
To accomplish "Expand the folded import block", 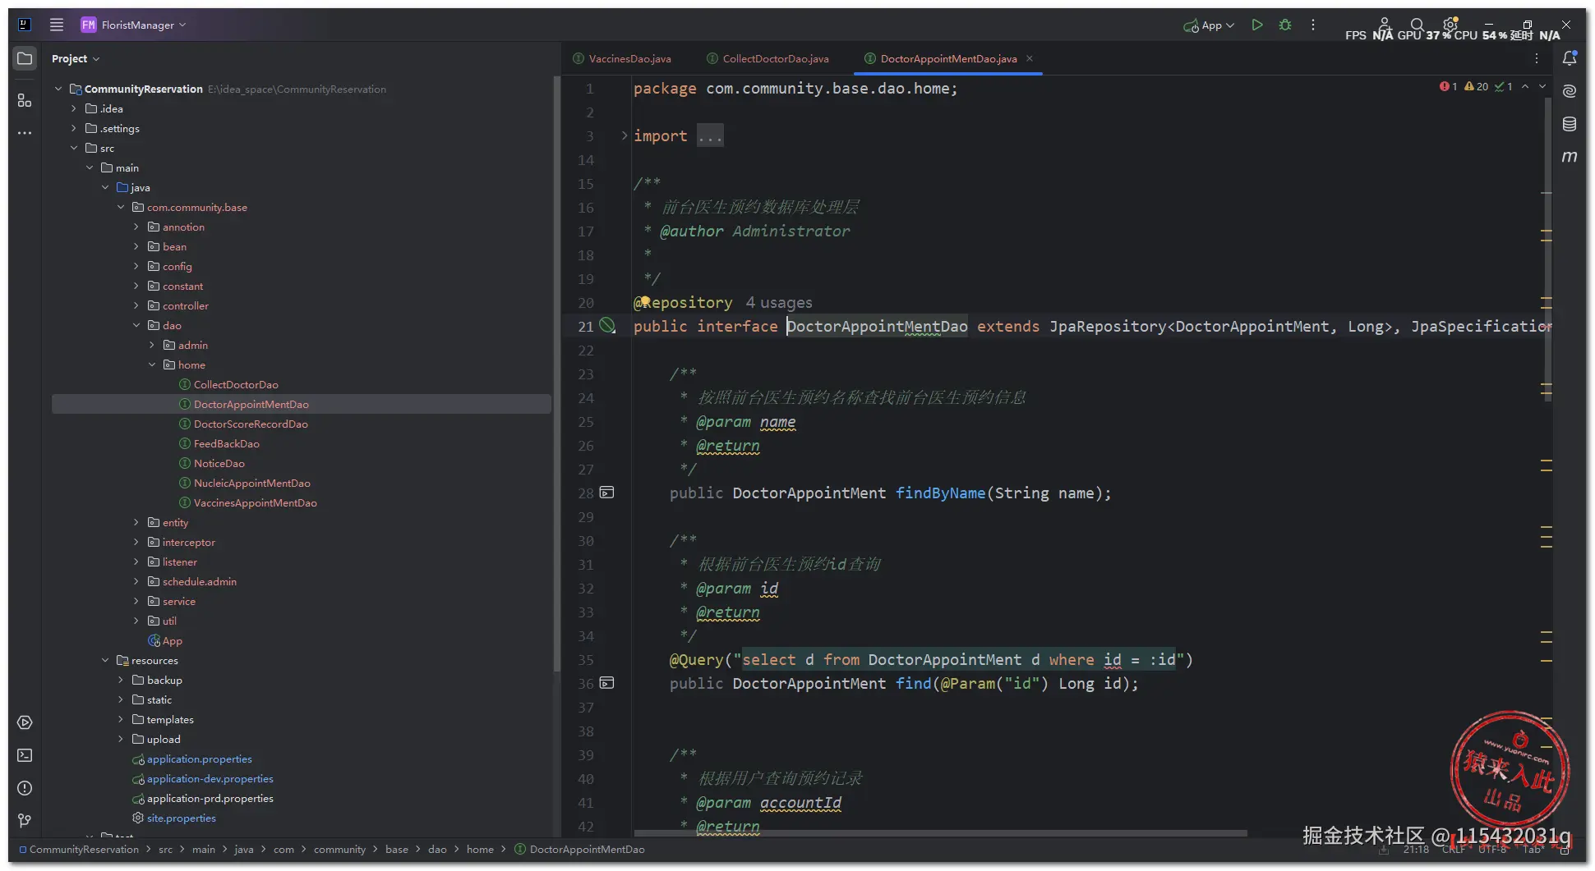I will point(624,135).
